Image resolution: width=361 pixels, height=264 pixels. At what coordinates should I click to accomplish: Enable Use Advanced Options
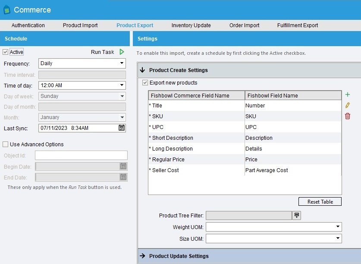(6, 144)
